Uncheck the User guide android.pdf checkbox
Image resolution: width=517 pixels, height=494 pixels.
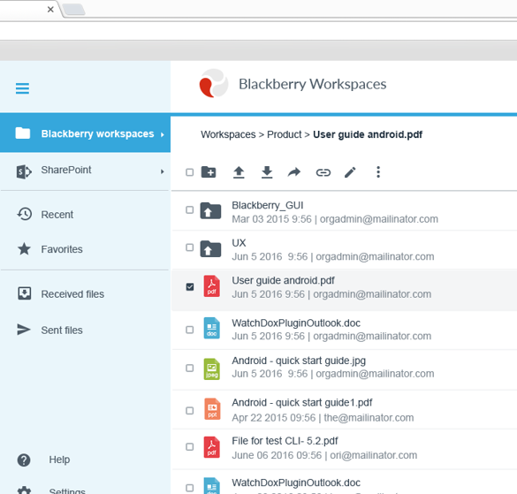(190, 286)
